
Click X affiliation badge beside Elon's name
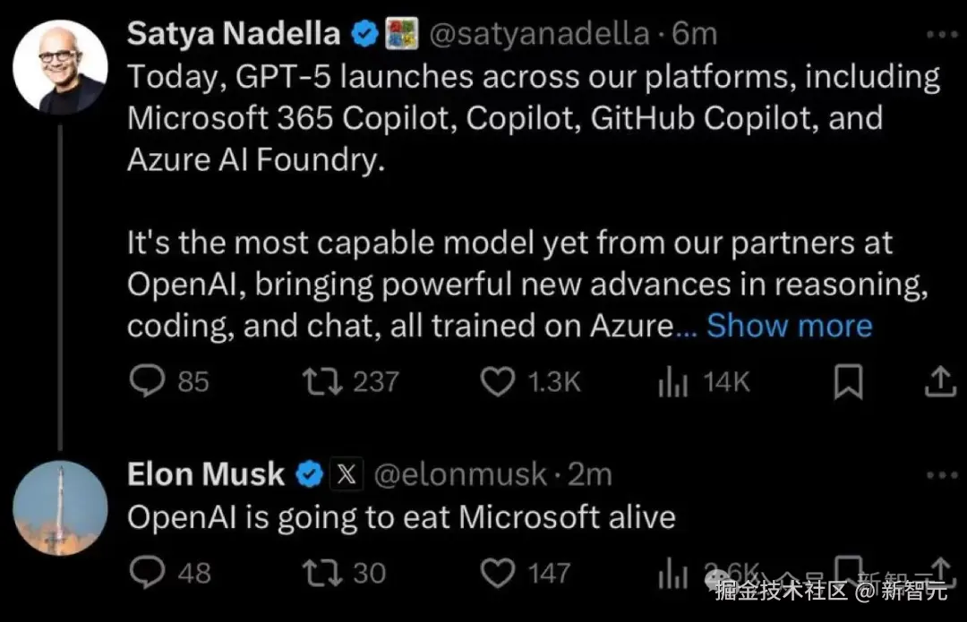(346, 474)
